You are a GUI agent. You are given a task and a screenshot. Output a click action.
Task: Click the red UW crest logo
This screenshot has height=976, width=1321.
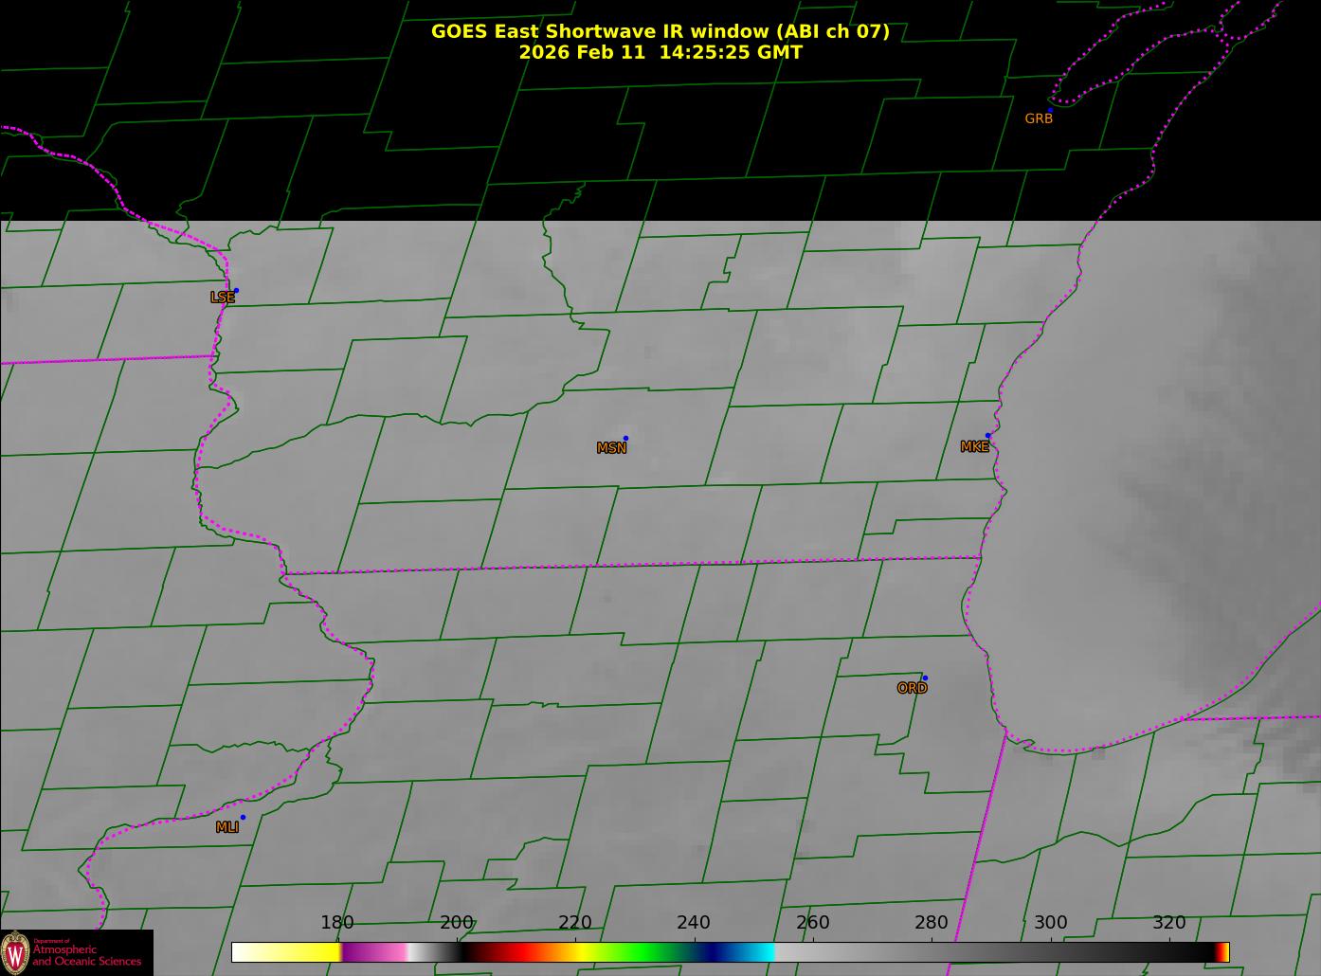coord(16,952)
